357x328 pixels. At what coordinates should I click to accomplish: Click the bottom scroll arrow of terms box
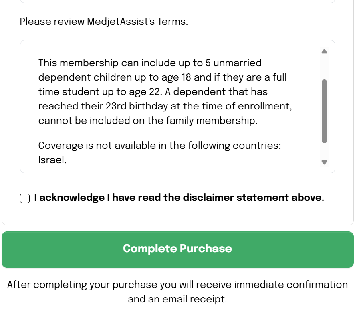pyautogui.click(x=325, y=163)
